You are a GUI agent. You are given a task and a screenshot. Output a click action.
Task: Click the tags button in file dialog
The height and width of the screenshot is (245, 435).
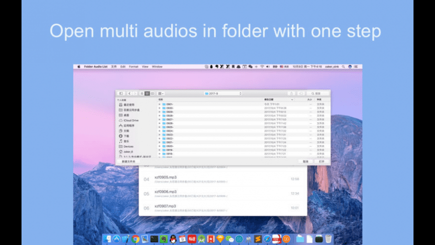301,93
